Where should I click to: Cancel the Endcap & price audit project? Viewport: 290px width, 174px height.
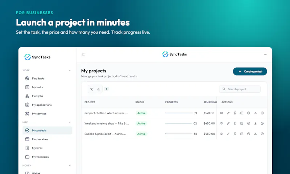coord(262,134)
